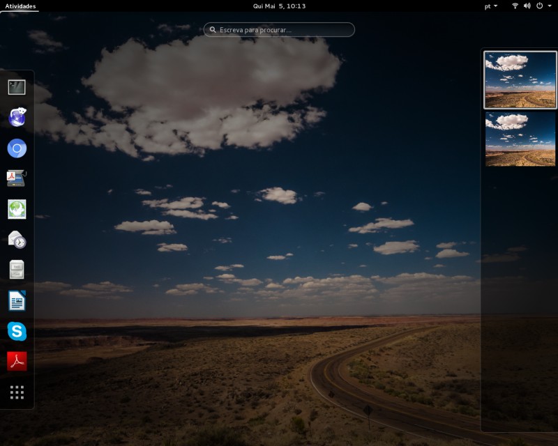Open Adobe Reader from the dock
Viewport: 558px width, 446px height.
pos(17,361)
